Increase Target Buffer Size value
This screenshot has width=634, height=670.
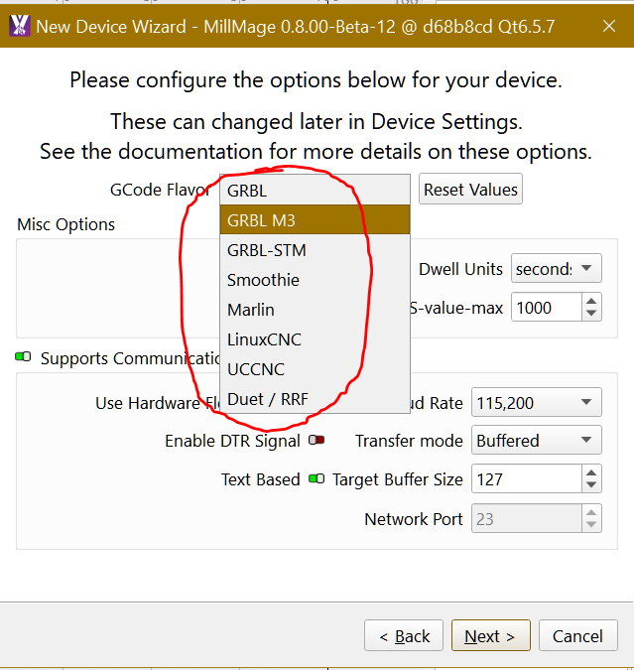tap(591, 472)
